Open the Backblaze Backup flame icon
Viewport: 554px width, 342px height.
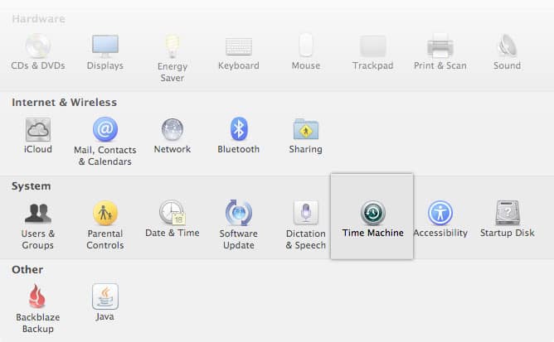click(x=37, y=296)
